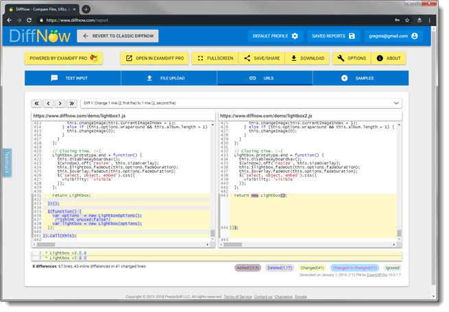Click the lightbox1.js file URL header
Image resolution: width=449 pixels, height=312 pixels.
click(x=80, y=116)
